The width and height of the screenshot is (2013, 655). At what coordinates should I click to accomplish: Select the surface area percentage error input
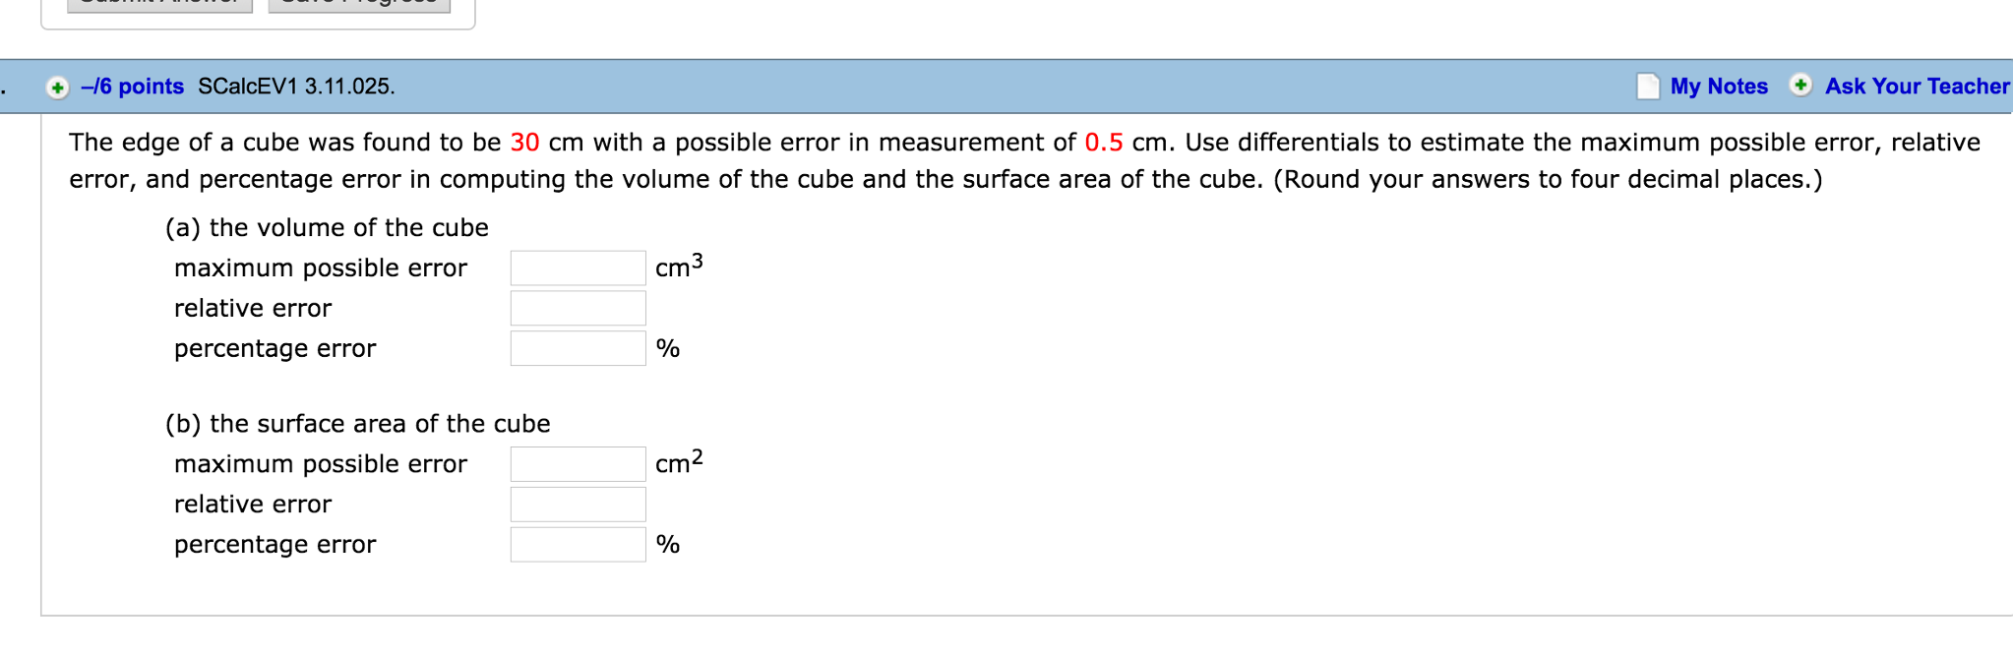coord(578,544)
